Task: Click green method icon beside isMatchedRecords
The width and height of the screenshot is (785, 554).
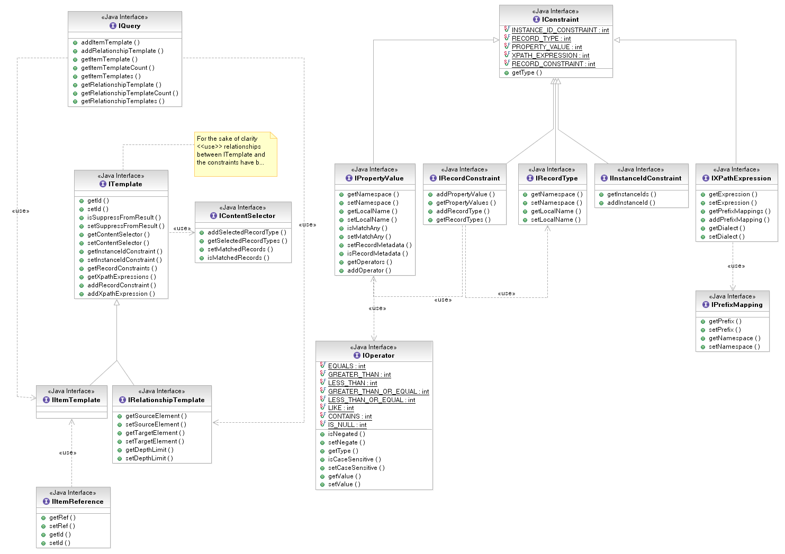Action: coord(202,258)
